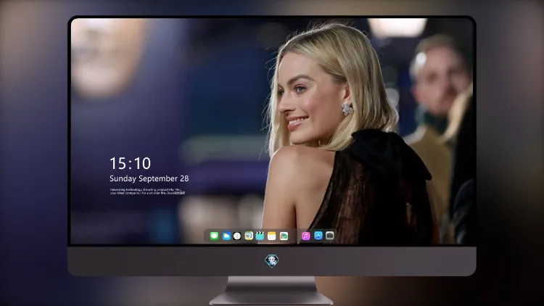Viewport: 544px width, 306px height.
Task: Open the yellow Notes app in dock
Action: tap(272, 236)
